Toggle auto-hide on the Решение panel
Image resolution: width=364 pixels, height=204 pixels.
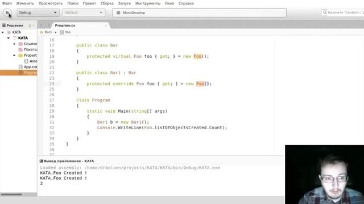(30, 25)
